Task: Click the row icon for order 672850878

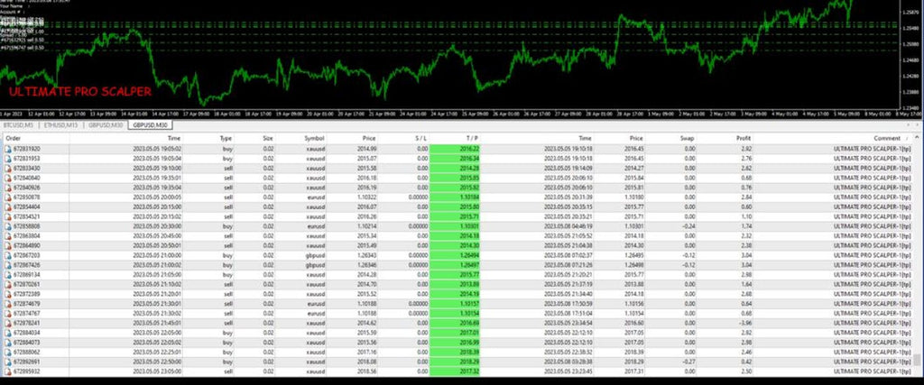Action: (8, 197)
